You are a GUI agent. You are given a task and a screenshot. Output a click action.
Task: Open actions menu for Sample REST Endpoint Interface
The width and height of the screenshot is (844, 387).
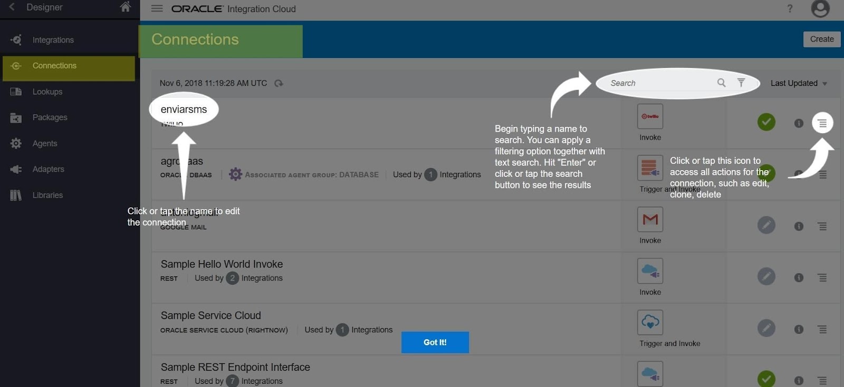[x=822, y=381]
